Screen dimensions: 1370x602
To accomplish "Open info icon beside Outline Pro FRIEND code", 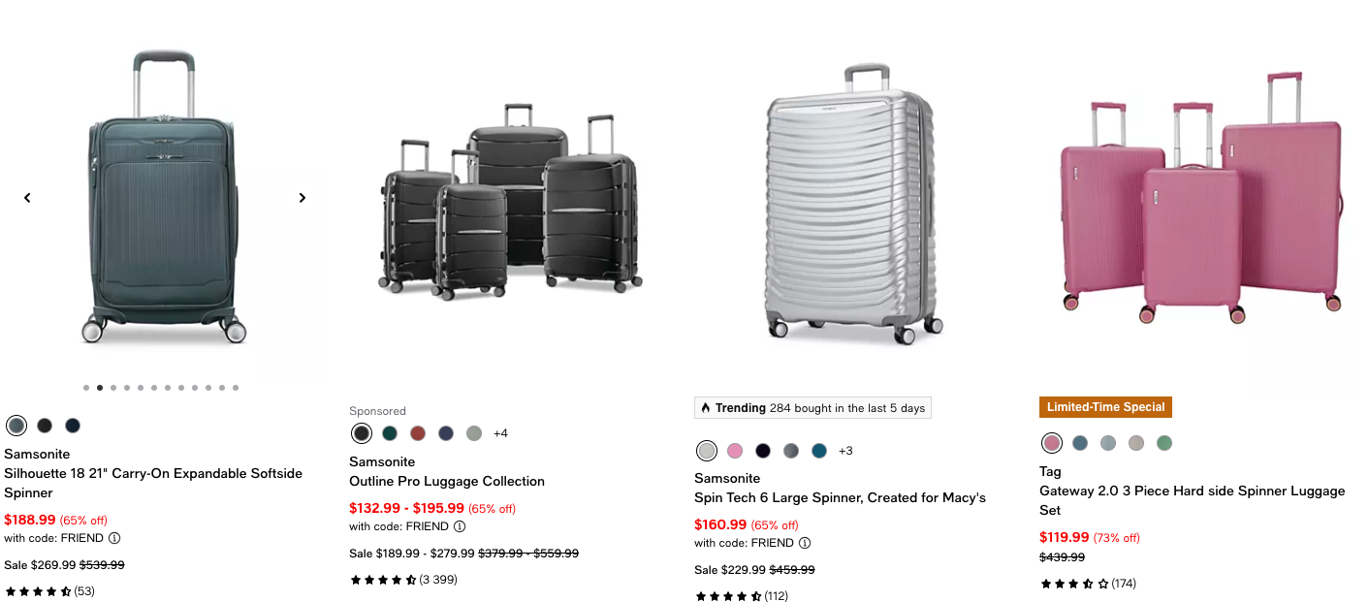I will click(460, 526).
